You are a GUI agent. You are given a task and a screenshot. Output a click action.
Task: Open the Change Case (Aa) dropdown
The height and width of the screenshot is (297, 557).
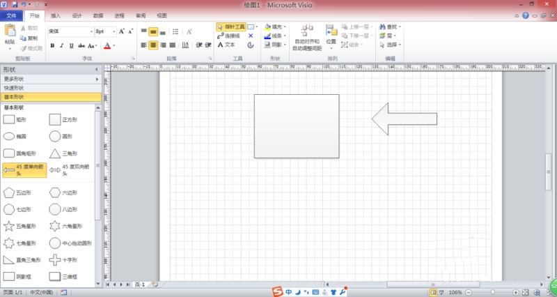tap(92, 45)
